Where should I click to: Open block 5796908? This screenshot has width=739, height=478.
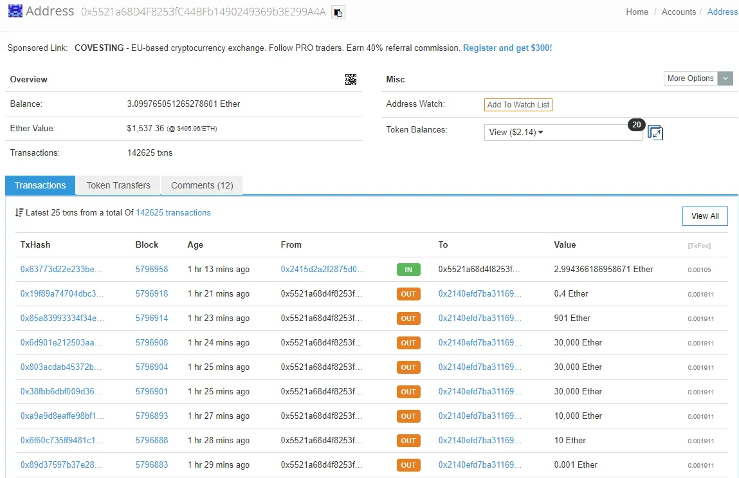pos(152,343)
